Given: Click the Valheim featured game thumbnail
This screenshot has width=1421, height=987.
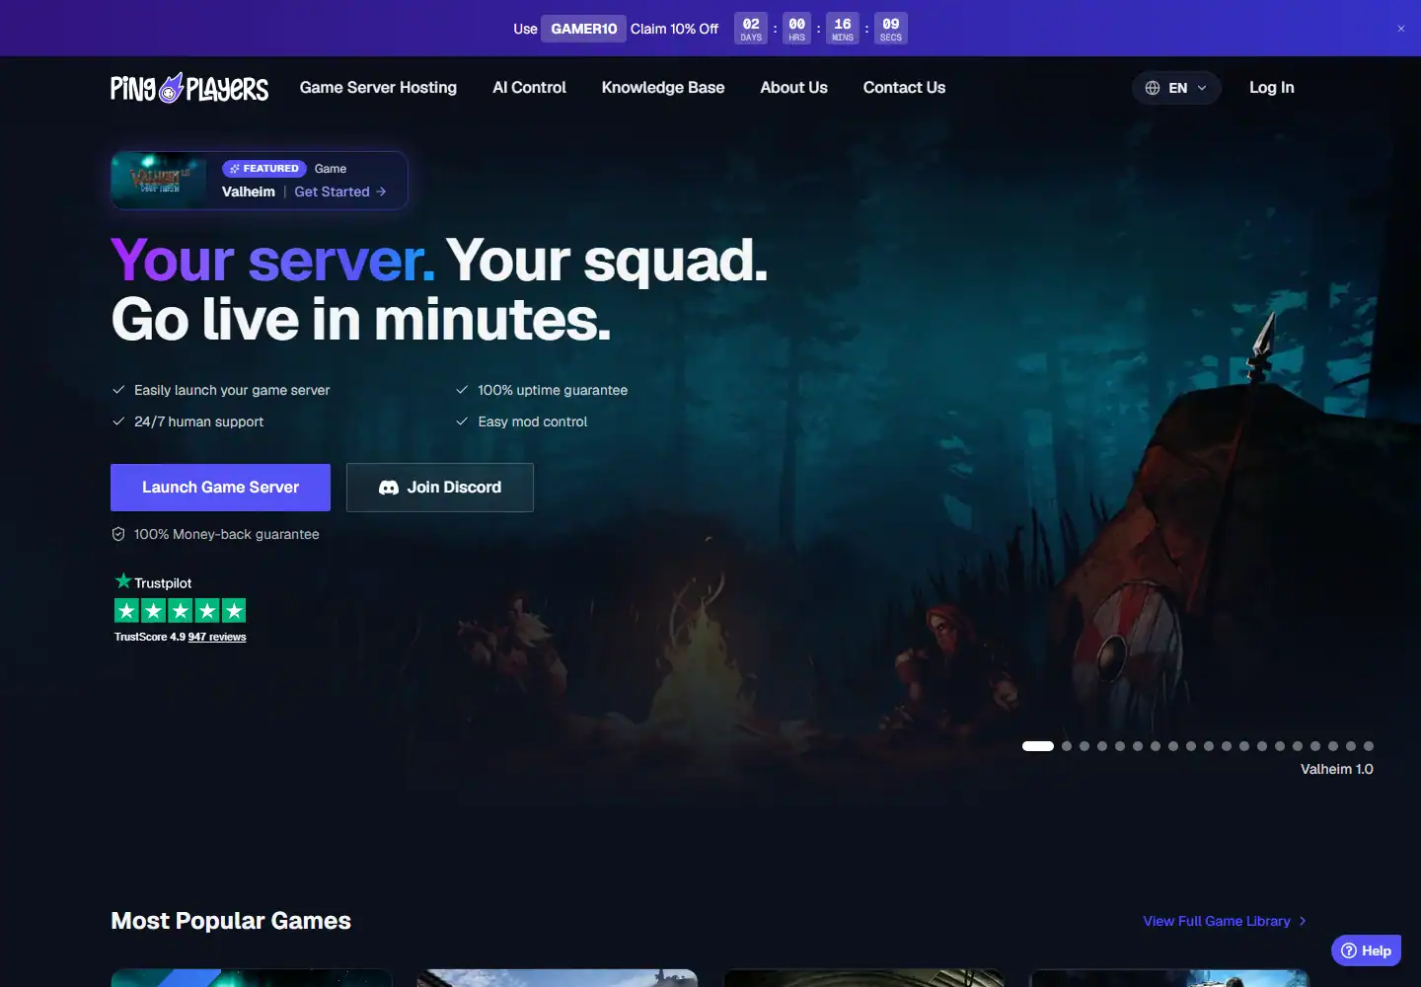Looking at the screenshot, I should point(159,181).
